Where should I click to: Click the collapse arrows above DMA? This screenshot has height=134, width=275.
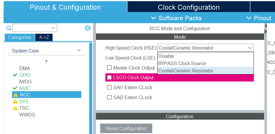tap(46, 62)
